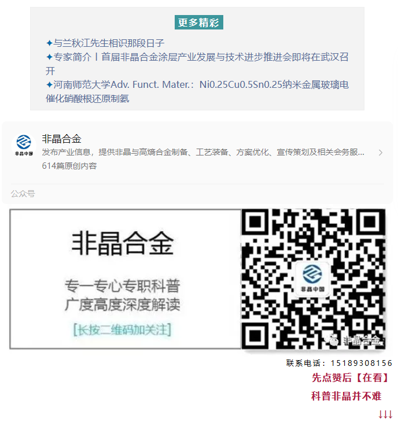The width and height of the screenshot is (398, 426).
Task: Open the 专家简介 首届非晶合金涂层 article link
Action: click(x=197, y=64)
